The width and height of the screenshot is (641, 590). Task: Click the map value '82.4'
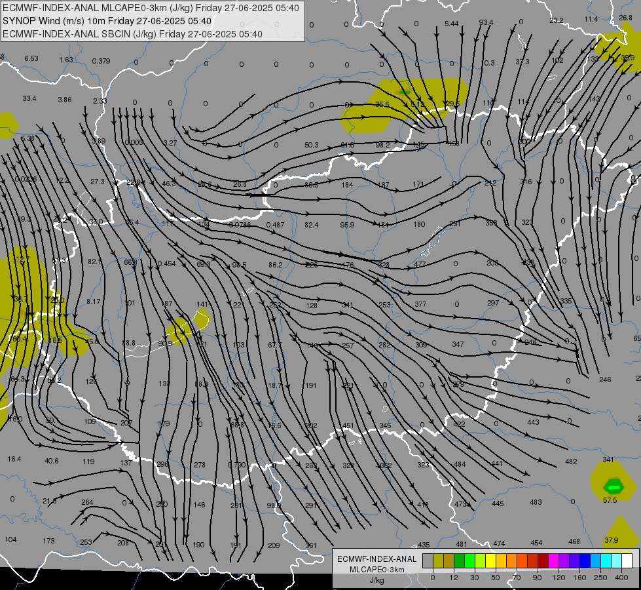click(312, 225)
